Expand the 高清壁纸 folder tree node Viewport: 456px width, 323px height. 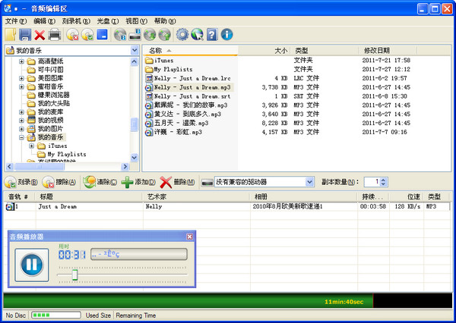22,61
